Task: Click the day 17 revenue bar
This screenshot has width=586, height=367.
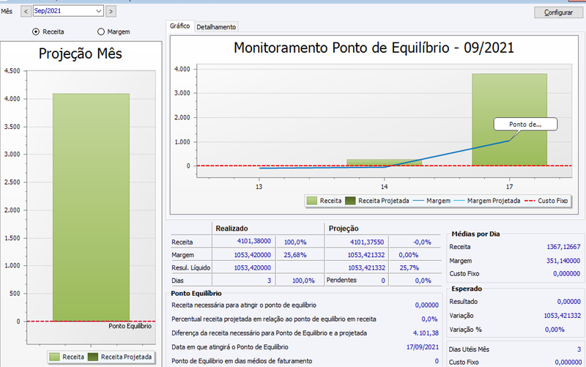Action: click(x=509, y=119)
